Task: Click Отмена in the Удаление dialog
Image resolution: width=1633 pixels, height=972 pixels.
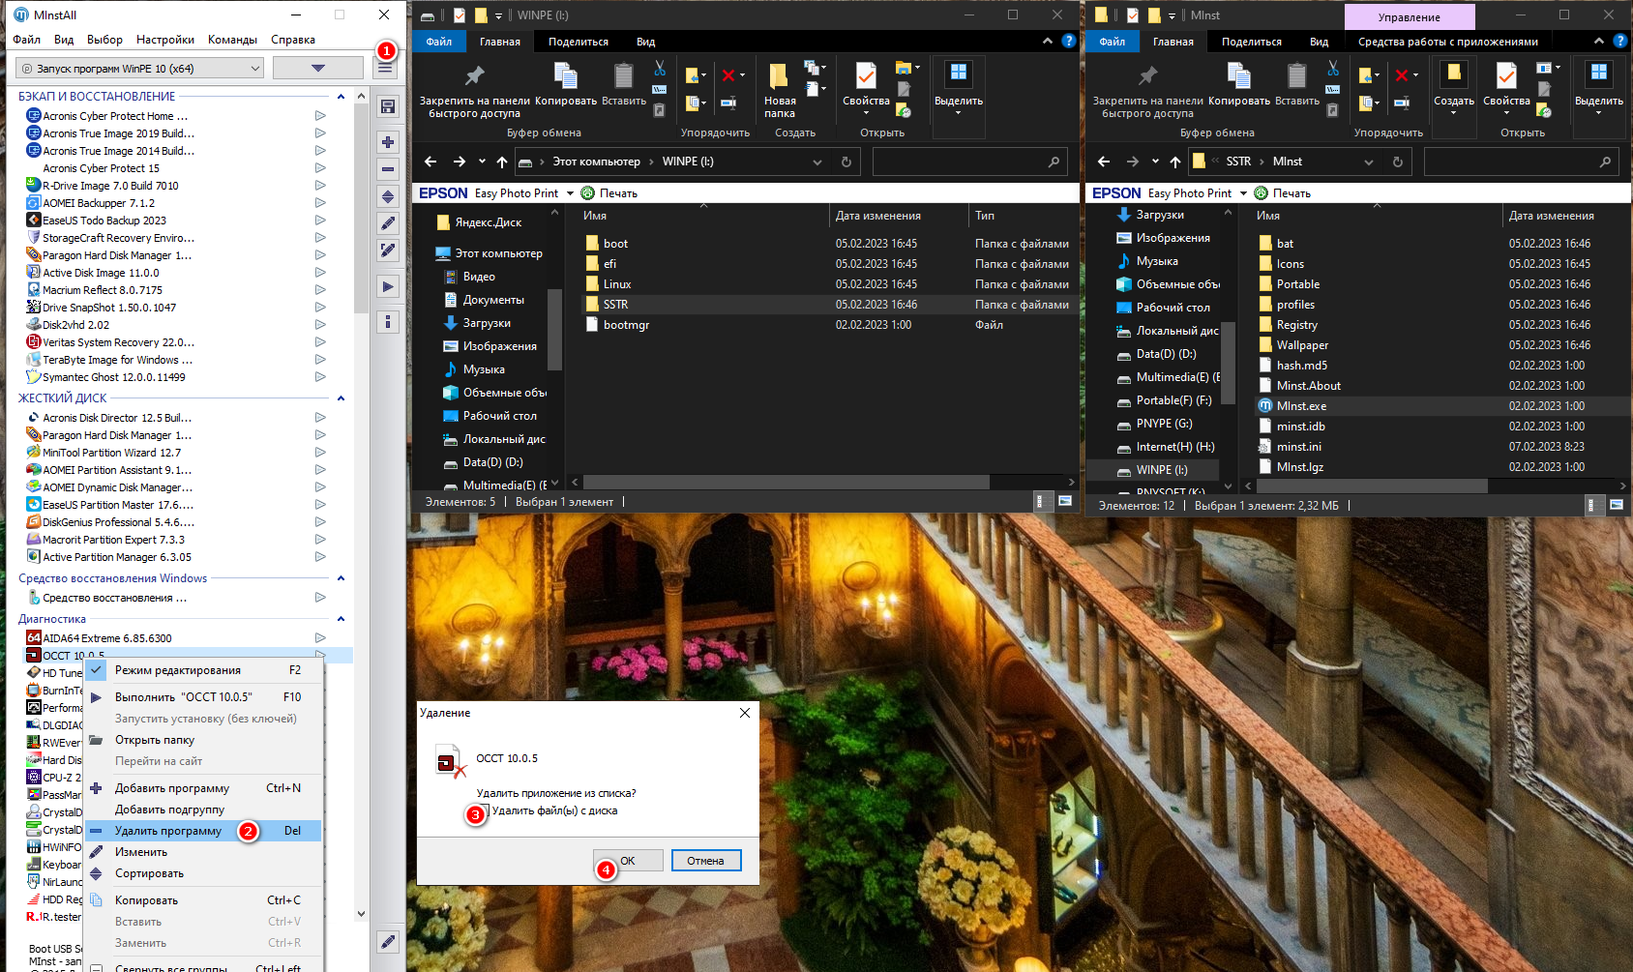Action: click(x=705, y=861)
